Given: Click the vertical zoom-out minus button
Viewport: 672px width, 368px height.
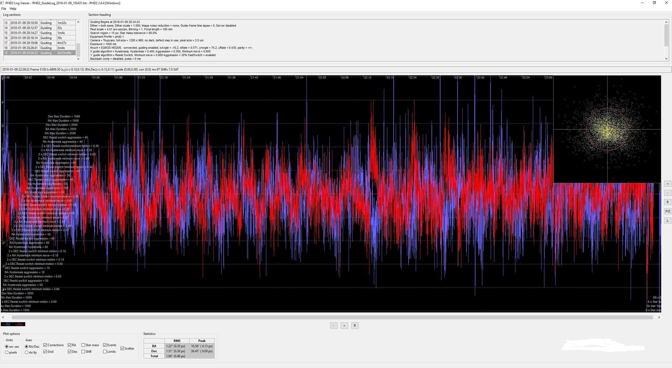Looking at the screenshot, I should click(x=667, y=193).
